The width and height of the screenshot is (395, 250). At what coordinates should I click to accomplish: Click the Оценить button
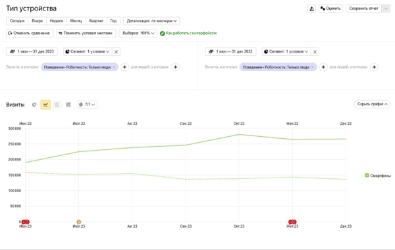point(330,9)
